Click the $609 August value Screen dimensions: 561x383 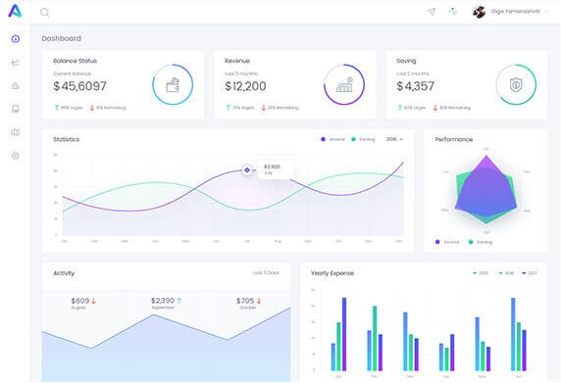(80, 301)
